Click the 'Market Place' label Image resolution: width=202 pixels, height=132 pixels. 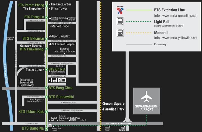(60, 26)
